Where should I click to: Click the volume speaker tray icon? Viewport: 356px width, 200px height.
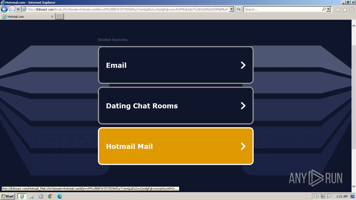316,196
